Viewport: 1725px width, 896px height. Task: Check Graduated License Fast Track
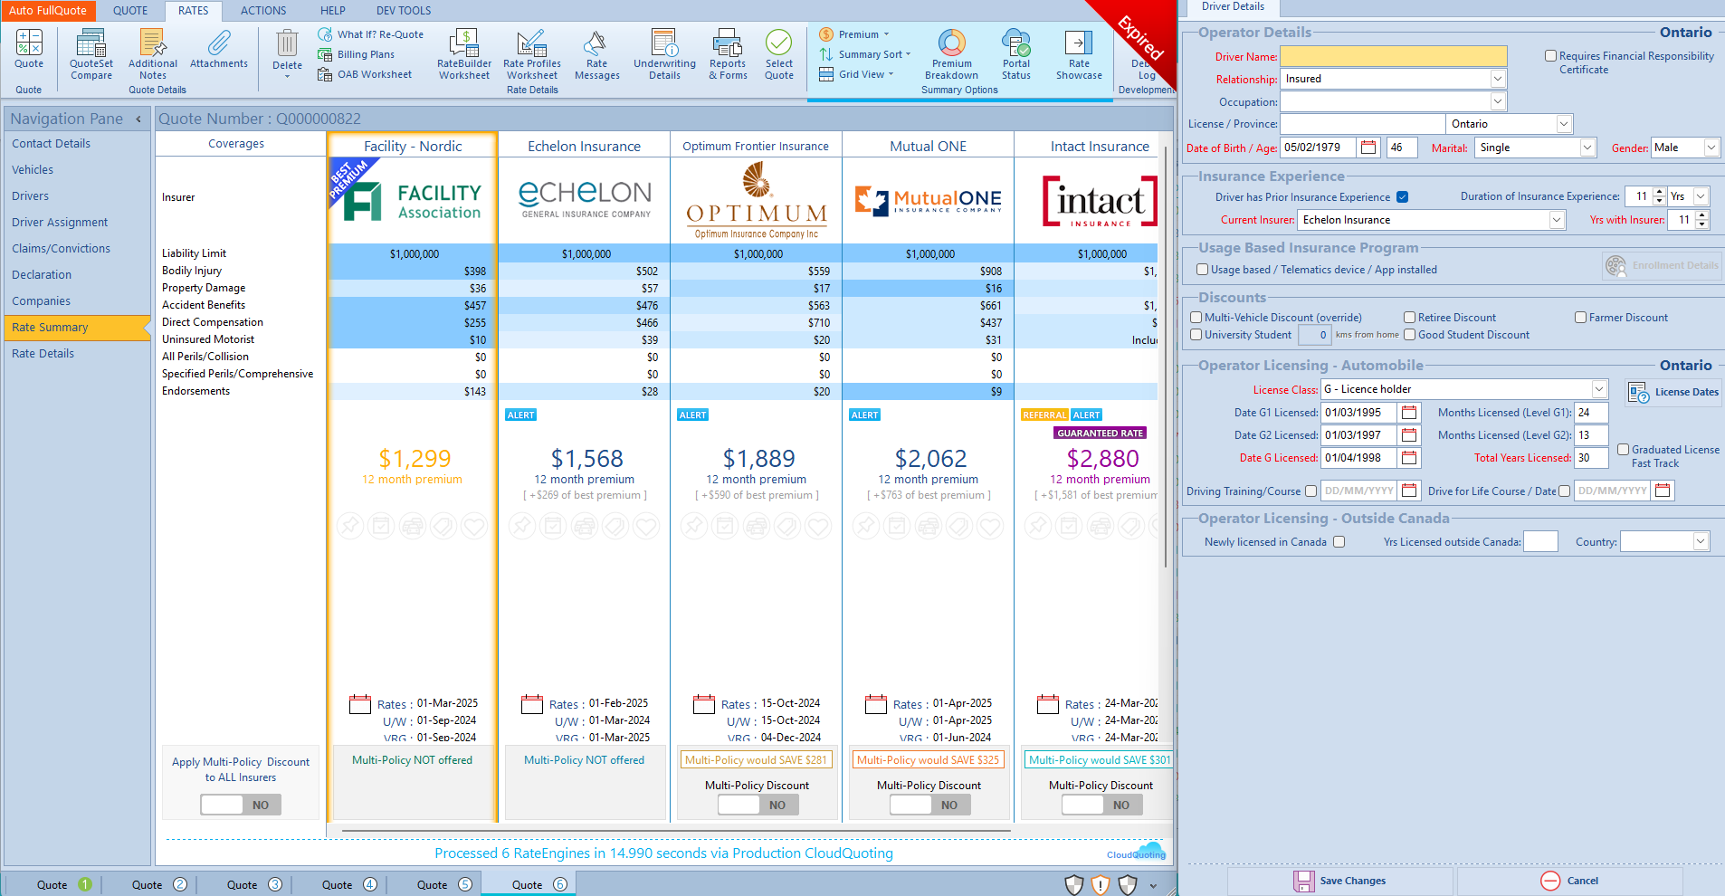pyautogui.click(x=1623, y=450)
